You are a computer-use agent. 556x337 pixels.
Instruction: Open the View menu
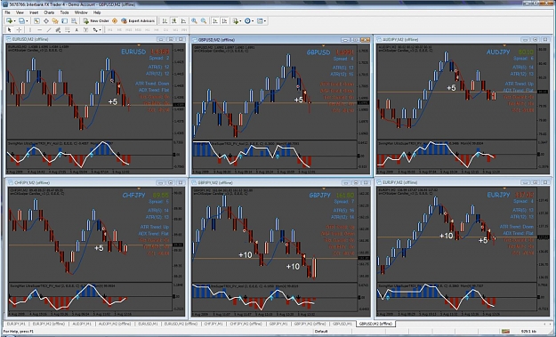pyautogui.click(x=20, y=12)
